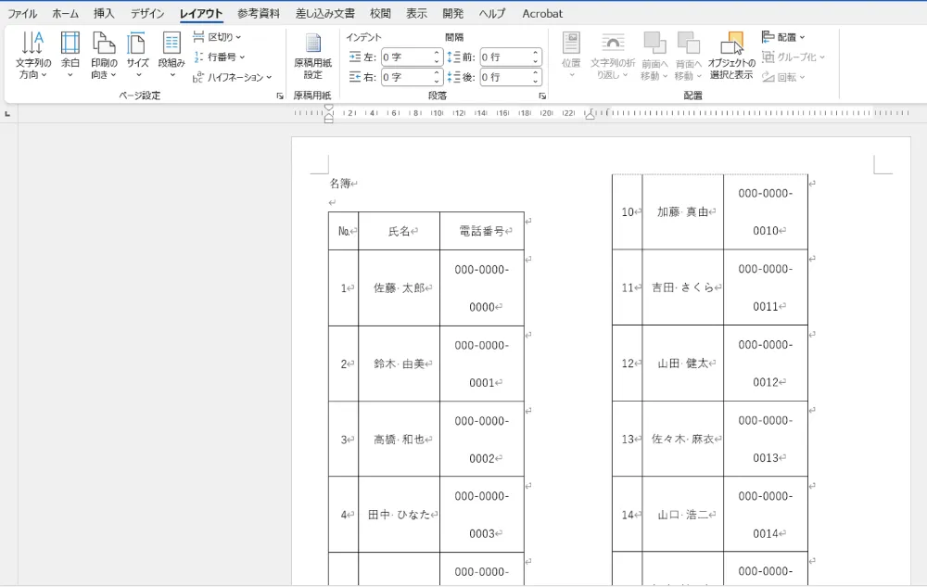Switch to the 挿入 tab
Image resolution: width=927 pixels, height=587 pixels.
click(x=104, y=13)
